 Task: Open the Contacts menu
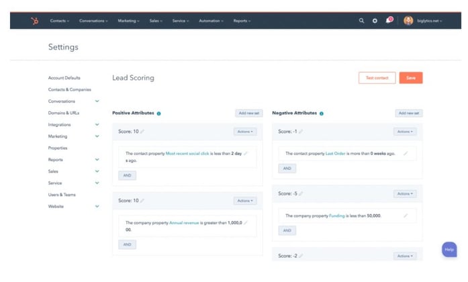point(59,21)
